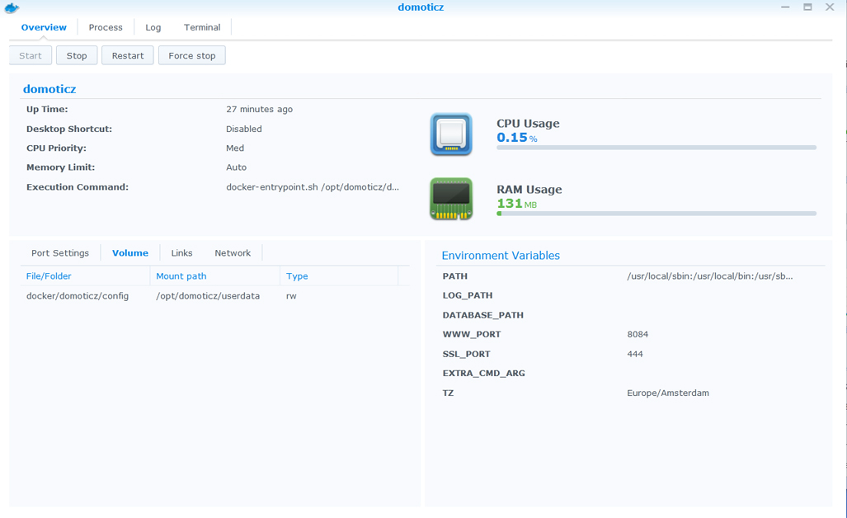Select the TZ variable name
The image size is (847, 518).
[x=448, y=393]
